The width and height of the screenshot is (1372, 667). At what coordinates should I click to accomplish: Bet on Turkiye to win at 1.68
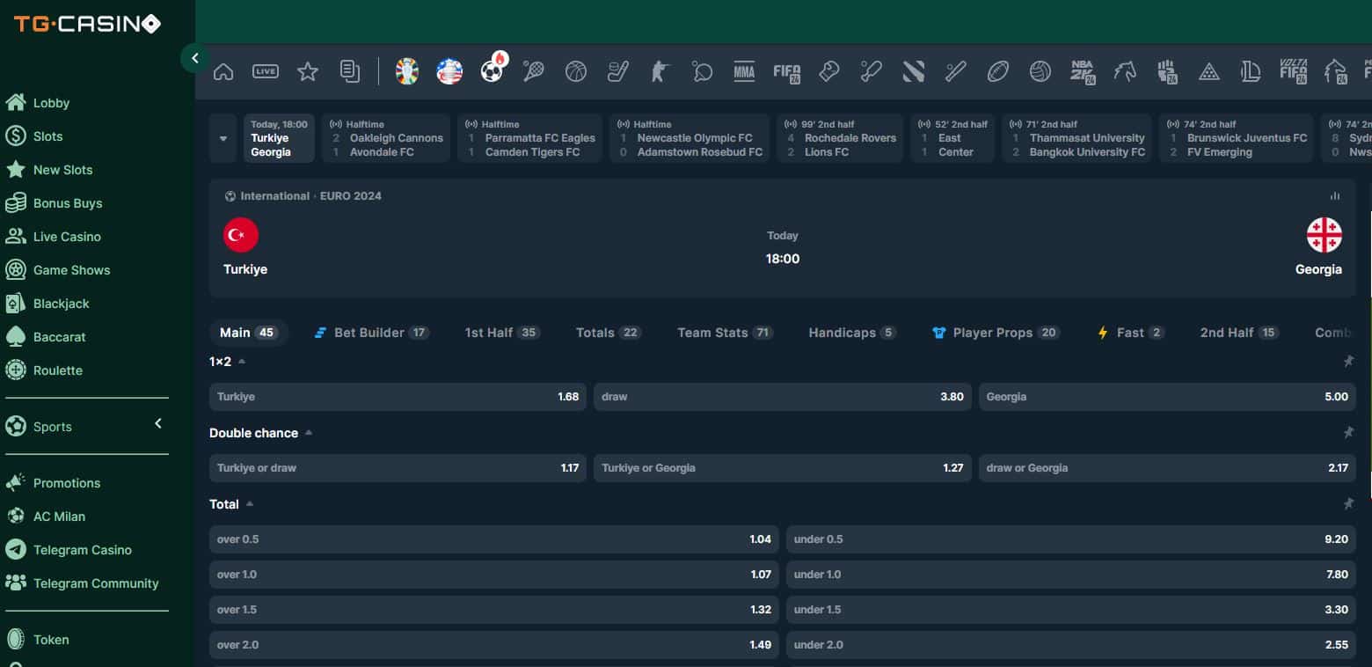pos(398,397)
